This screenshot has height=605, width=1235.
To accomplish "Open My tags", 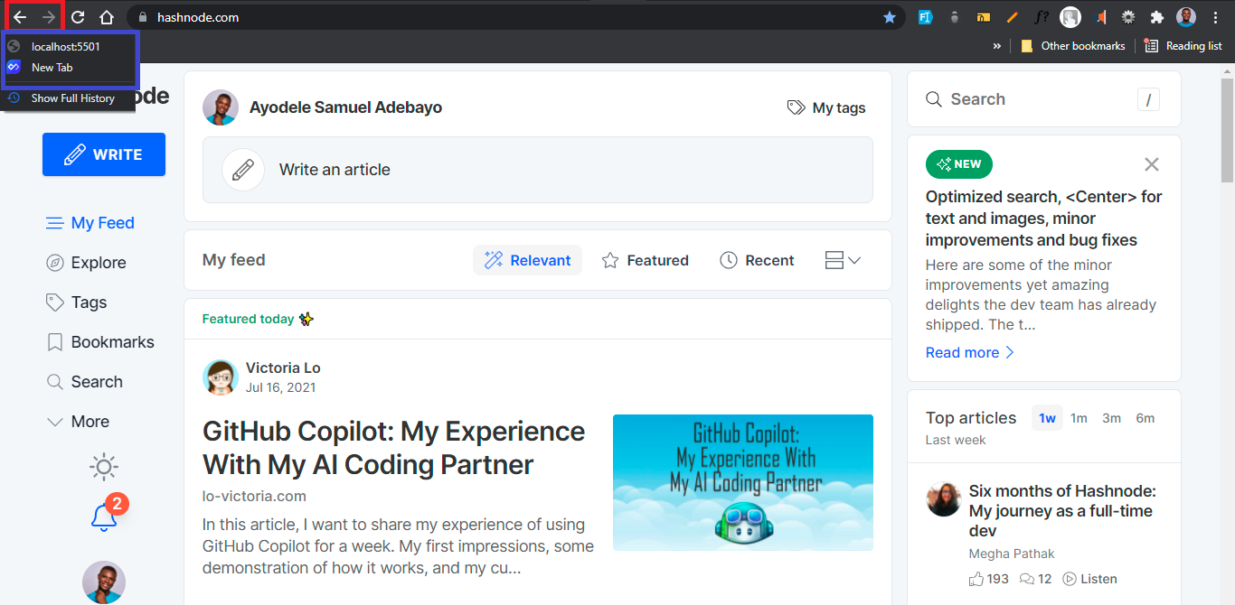I will click(x=826, y=107).
